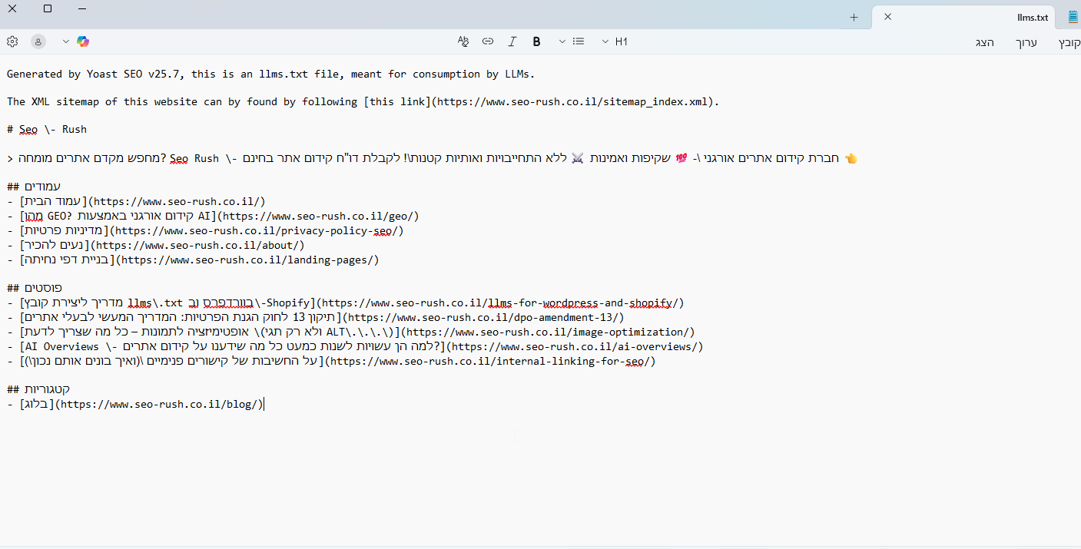Expand the Copilot dropdown arrow
Screen dimensions: 1081x549
[x=66, y=41]
